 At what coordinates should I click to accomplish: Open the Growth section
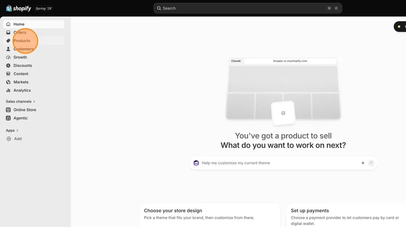pos(34,57)
